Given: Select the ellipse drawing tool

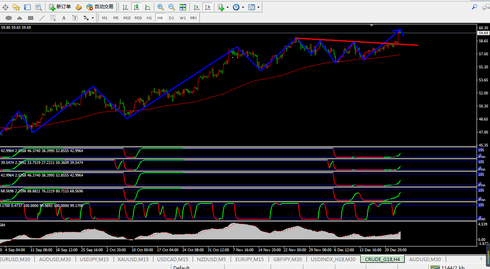Looking at the screenshot, I should point(8,18).
